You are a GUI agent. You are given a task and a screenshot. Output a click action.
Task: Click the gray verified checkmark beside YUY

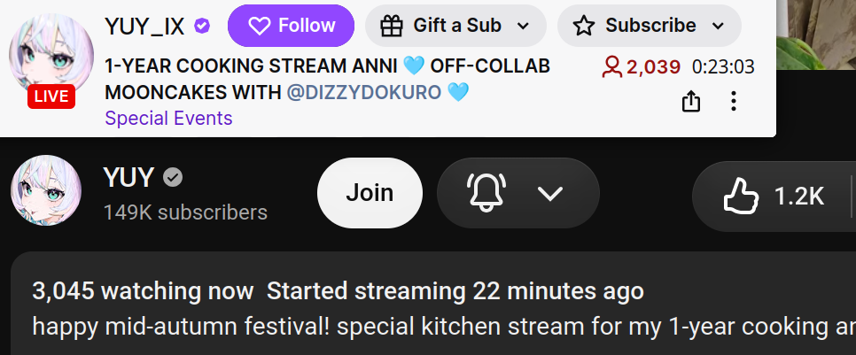point(173,177)
